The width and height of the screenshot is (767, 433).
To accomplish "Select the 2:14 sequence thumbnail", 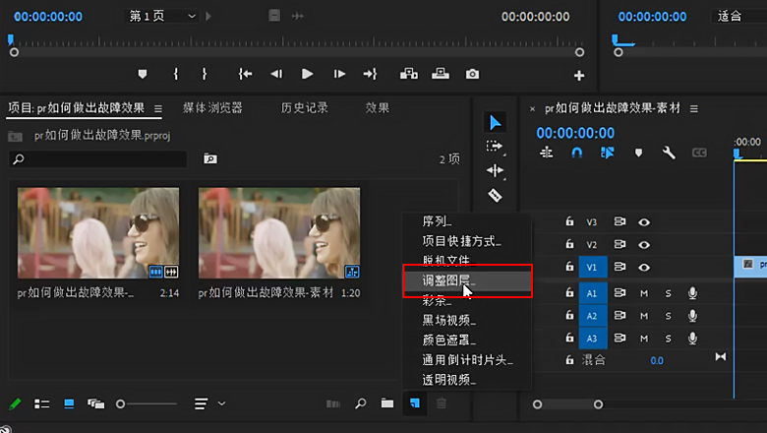I will pos(98,233).
